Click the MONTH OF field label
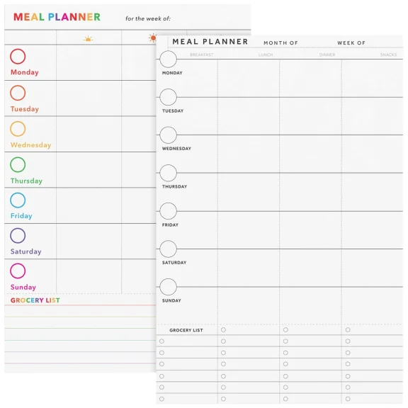The height and width of the screenshot is (408, 408). point(280,43)
